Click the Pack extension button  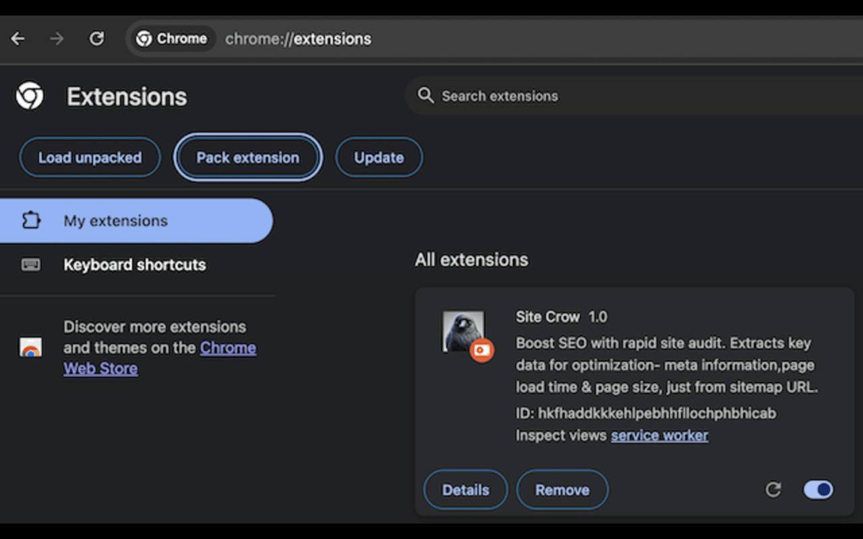pyautogui.click(x=247, y=157)
